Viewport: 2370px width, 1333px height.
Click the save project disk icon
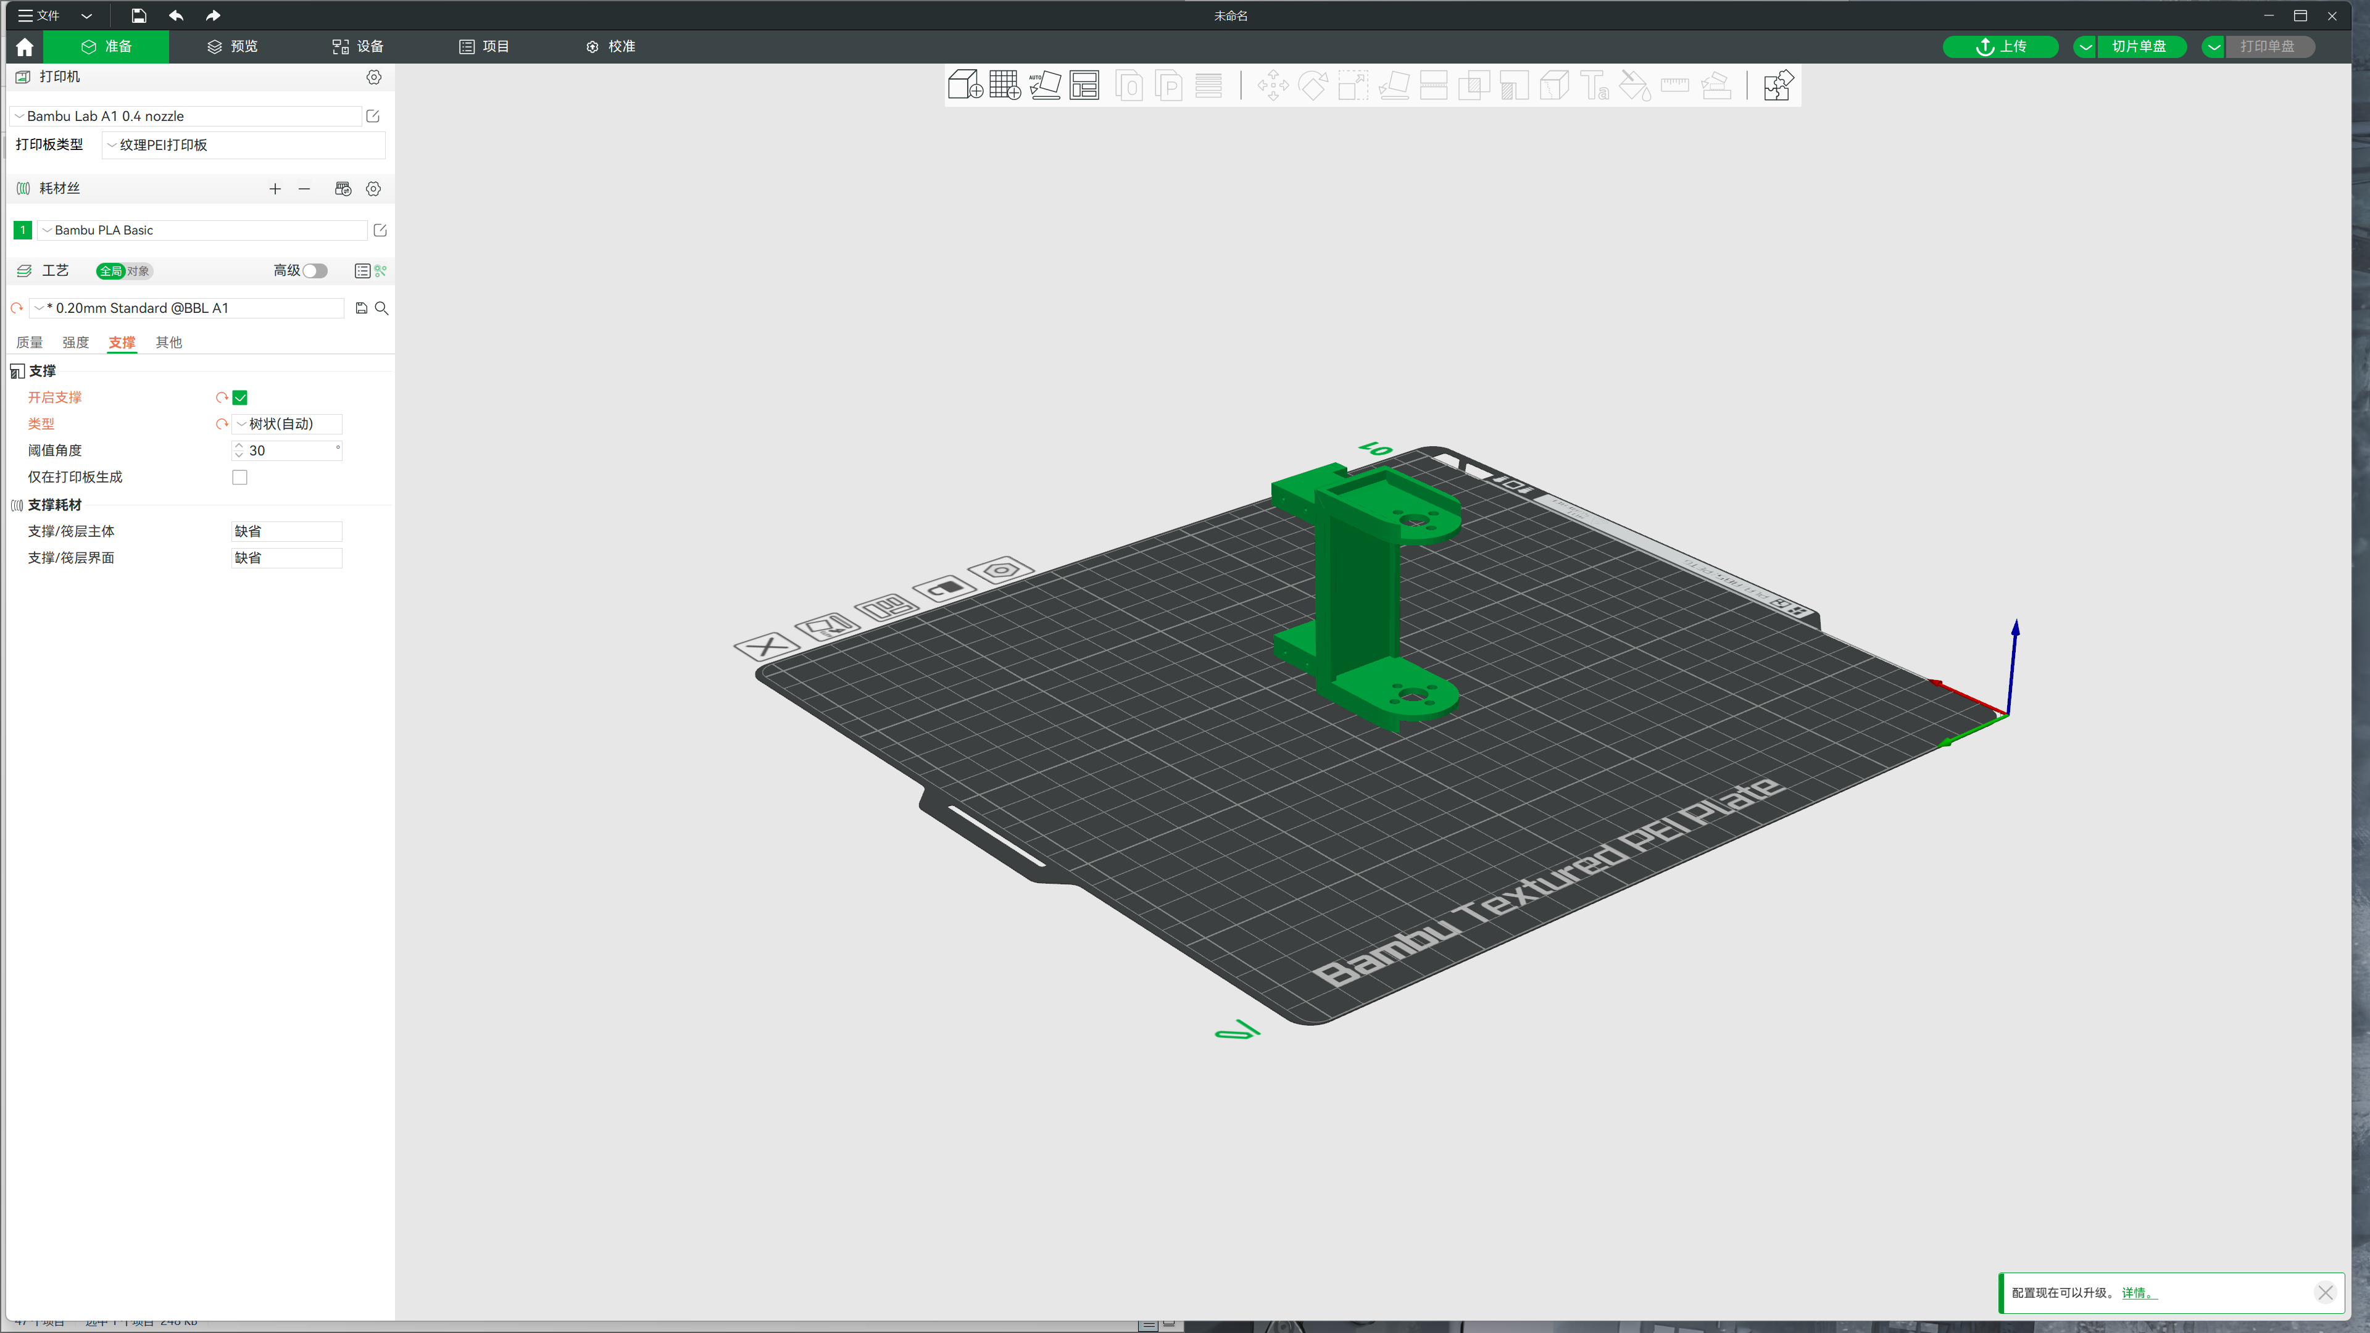click(x=138, y=15)
